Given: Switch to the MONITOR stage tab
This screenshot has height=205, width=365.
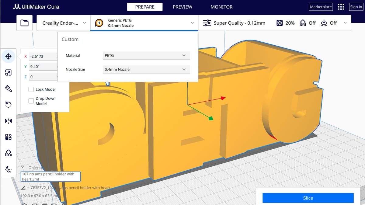Looking at the screenshot, I should tap(221, 7).
